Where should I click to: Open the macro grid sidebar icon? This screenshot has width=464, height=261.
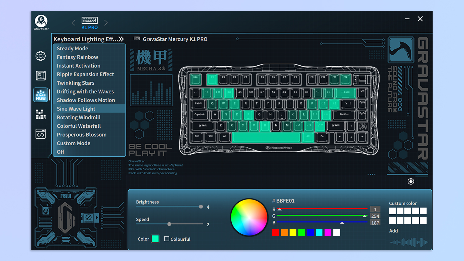click(x=41, y=115)
